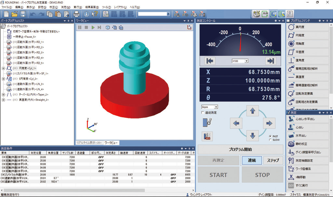Pause playback in the work view toolbar
Viewport: 333px width, 197px height.
coord(80,27)
